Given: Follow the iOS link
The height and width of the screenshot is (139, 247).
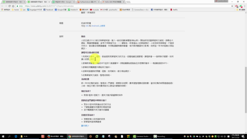Looking at the screenshot, I should tap(87, 26).
